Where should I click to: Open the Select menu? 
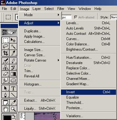click(x=49, y=9)
